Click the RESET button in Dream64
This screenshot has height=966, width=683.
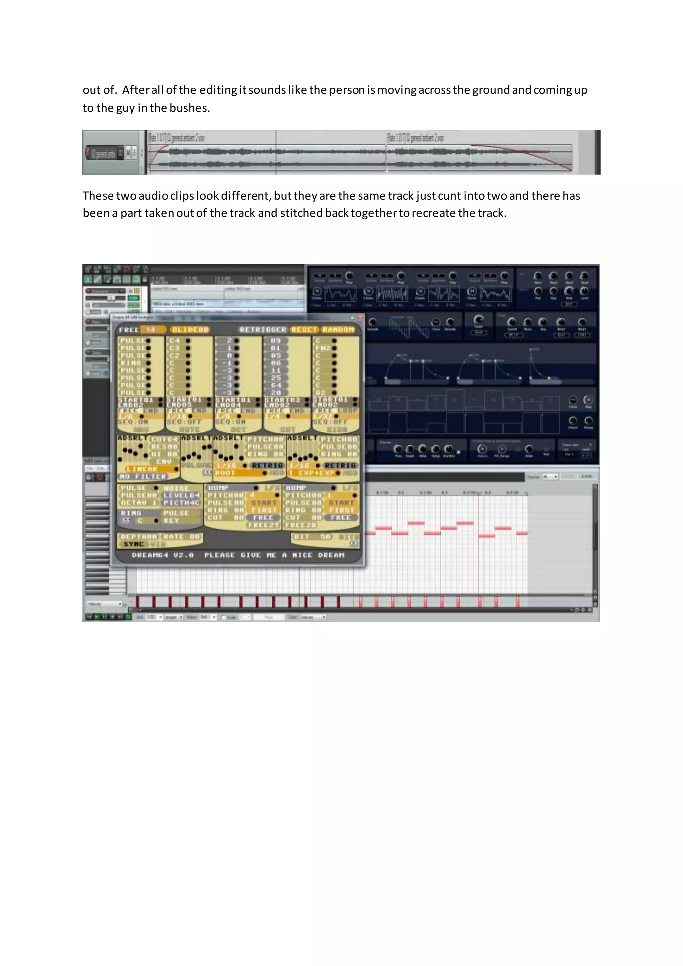[304, 330]
